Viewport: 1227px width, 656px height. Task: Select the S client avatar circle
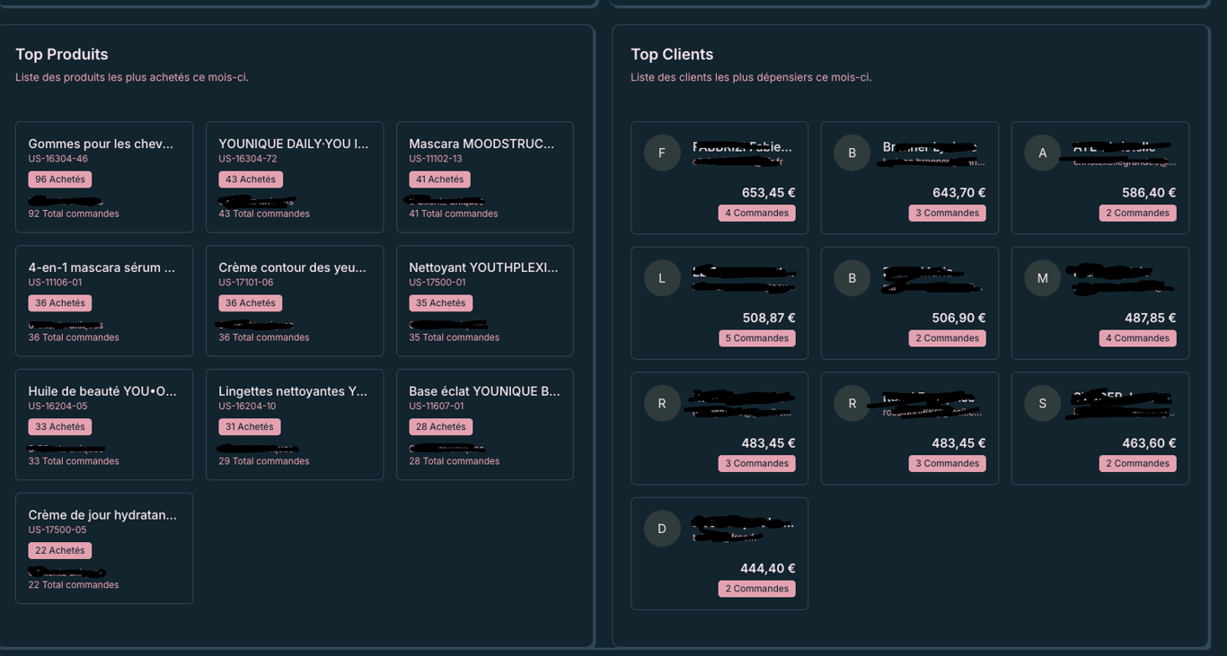(1043, 404)
